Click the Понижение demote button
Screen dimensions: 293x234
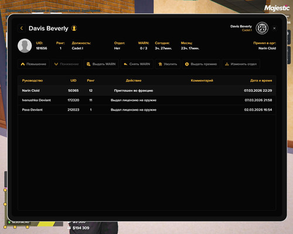coord(66,64)
